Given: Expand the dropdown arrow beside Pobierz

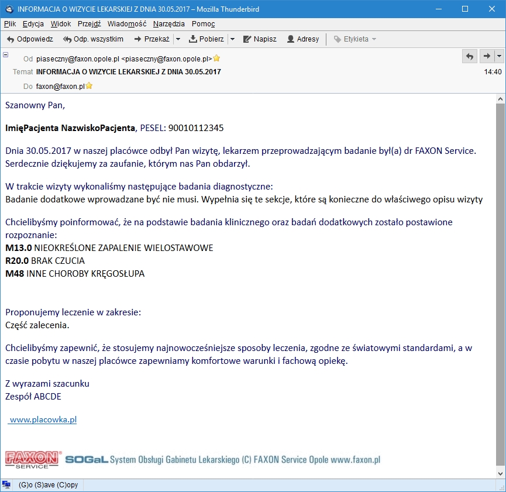Looking at the screenshot, I should click(x=232, y=39).
